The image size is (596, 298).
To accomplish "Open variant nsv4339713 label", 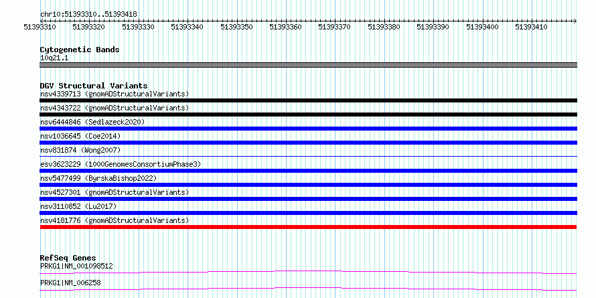I will coord(115,94).
